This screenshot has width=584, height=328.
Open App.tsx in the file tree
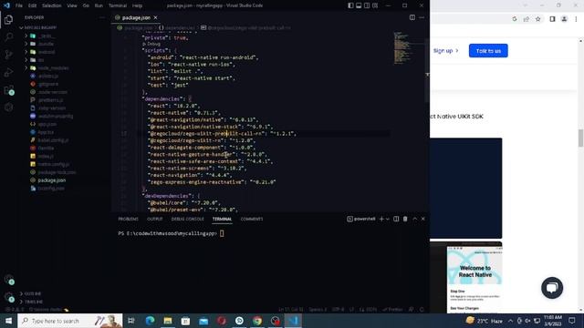click(x=46, y=132)
